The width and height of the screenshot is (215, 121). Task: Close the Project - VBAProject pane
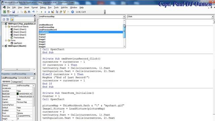[x=35, y=15]
